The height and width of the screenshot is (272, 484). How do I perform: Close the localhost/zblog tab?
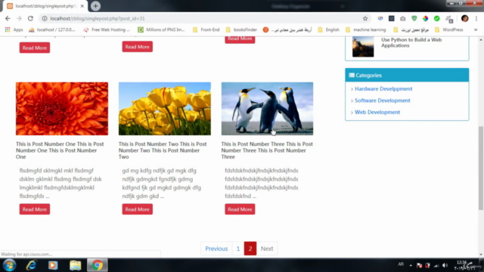(82, 6)
